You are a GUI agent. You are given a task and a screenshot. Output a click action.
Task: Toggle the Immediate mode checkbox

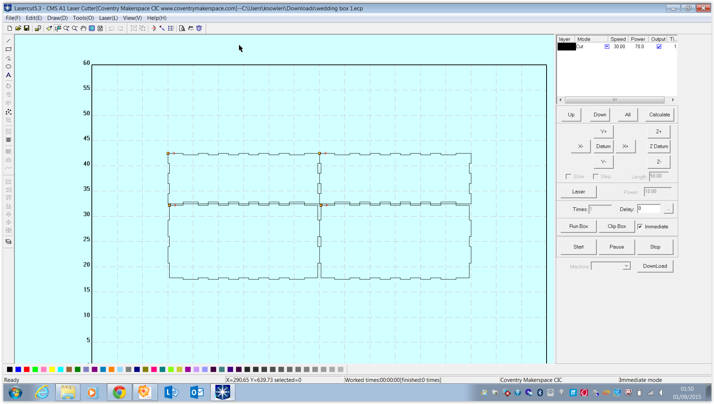coord(641,226)
